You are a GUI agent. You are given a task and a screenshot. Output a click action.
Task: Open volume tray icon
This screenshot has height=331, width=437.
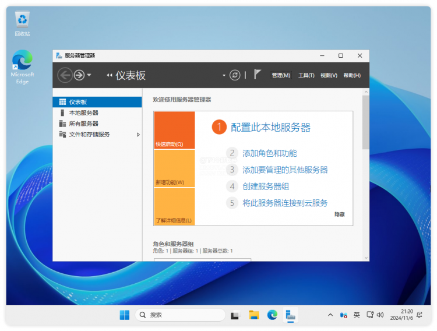(x=380, y=315)
